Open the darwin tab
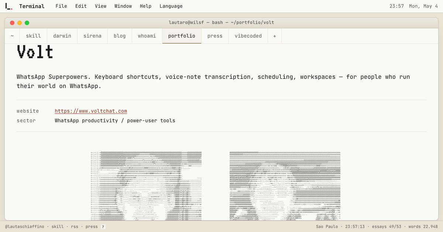 coord(62,36)
